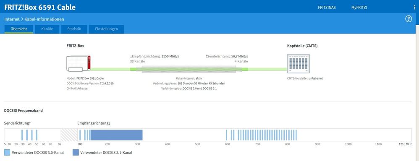Click the FRITZ!Box router device icon
Image resolution: width=419 pixels, height=161 pixels.
click(79, 64)
